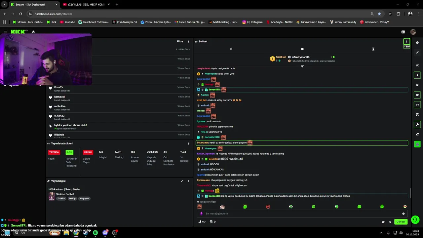Show hidden system tray icons

tap(381, 233)
